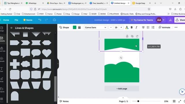Click the Resize button

pos(28,20)
